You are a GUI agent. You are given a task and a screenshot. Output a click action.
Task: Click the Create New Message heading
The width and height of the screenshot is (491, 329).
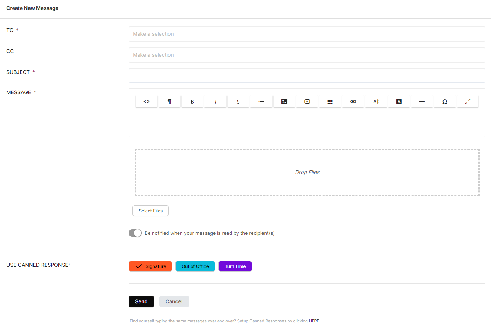[x=32, y=8]
